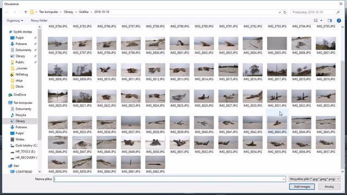Screen dimensions: 347x195
Task: Click navigation pane scroll down arrow
Action: click(40, 171)
